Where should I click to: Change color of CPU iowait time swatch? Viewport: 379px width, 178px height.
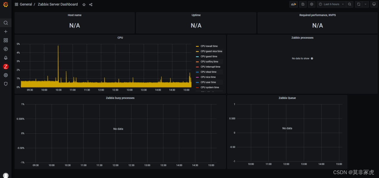pyautogui.click(x=197, y=46)
